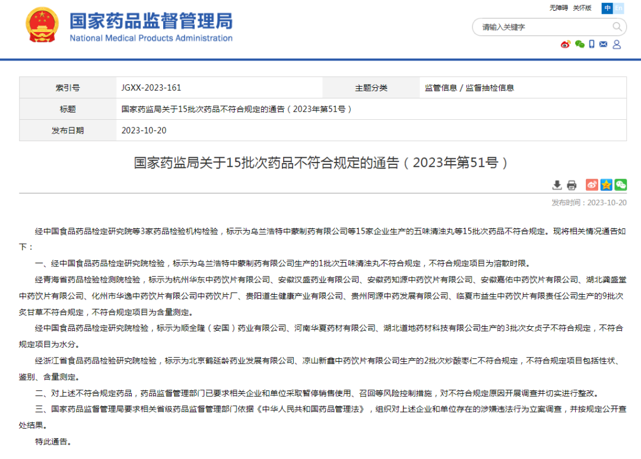This screenshot has height=459, width=641.
Task: Click the 发布日期 label cell
Action: pos(68,130)
